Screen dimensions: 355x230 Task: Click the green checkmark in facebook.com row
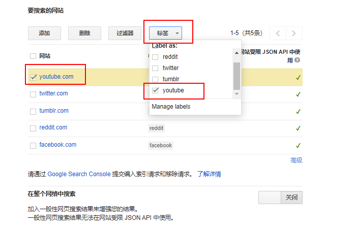[298, 146]
